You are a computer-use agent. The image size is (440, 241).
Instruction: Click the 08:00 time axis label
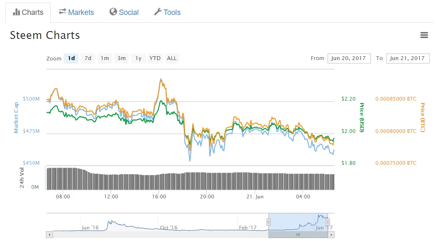(63, 197)
